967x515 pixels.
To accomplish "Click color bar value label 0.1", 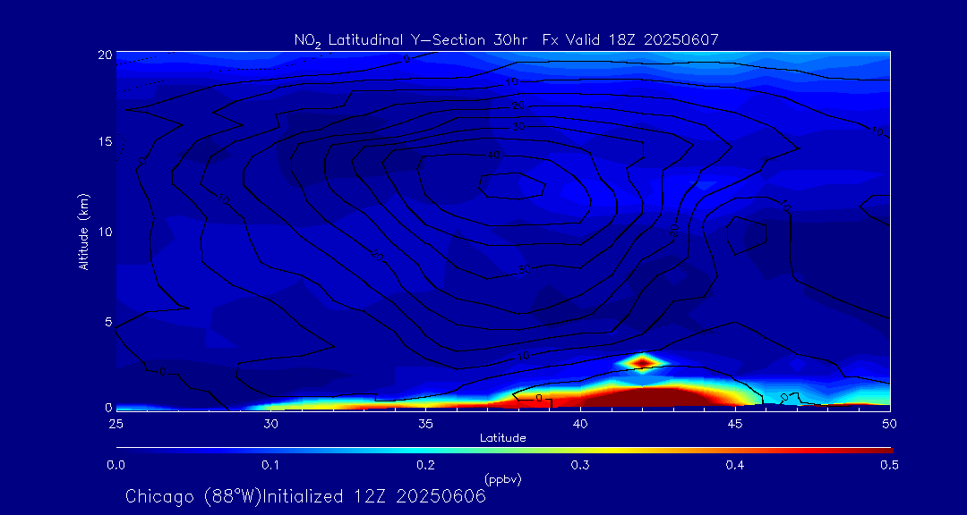I will coord(270,466).
